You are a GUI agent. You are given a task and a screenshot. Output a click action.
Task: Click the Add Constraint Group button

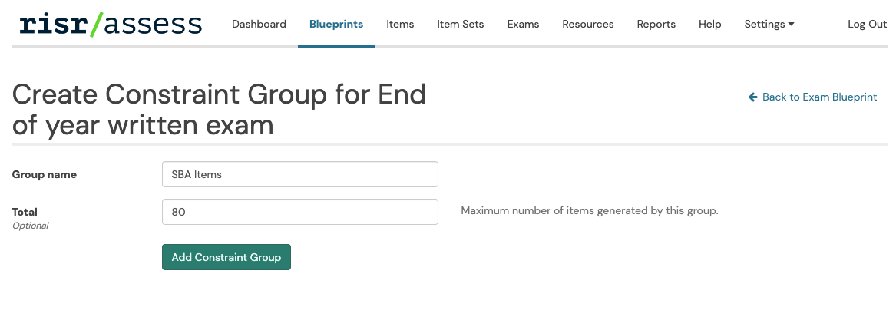(226, 257)
